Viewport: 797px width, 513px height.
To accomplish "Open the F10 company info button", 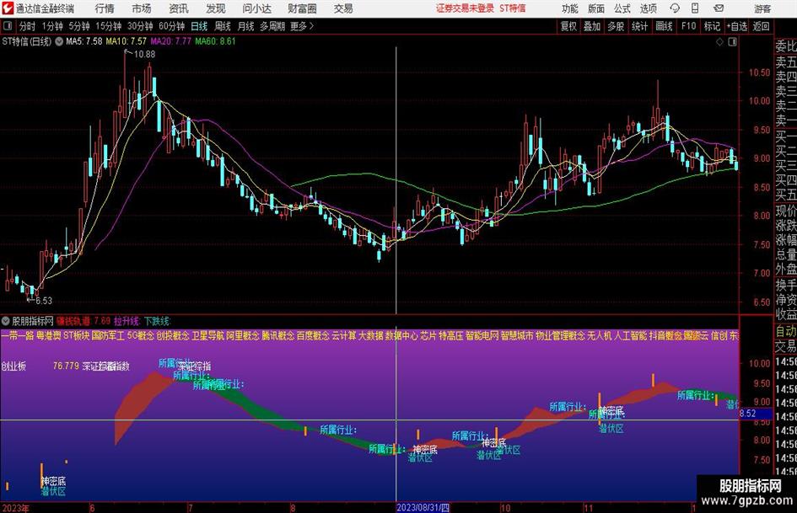I will pos(689,26).
